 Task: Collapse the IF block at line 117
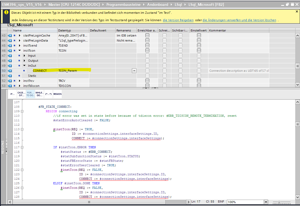[x=22, y=147]
